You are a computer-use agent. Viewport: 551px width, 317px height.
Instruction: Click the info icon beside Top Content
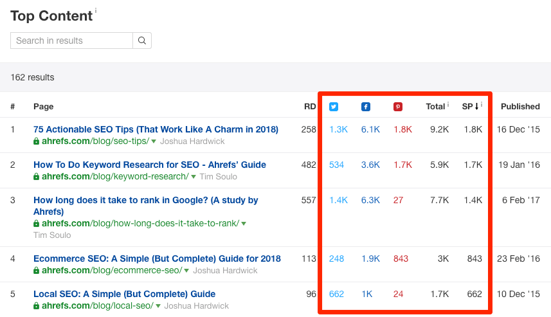(96, 10)
